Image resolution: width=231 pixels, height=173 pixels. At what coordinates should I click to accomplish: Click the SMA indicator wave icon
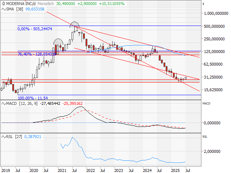4,9
